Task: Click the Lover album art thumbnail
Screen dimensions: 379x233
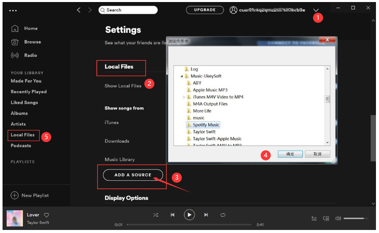Action: tap(15, 218)
